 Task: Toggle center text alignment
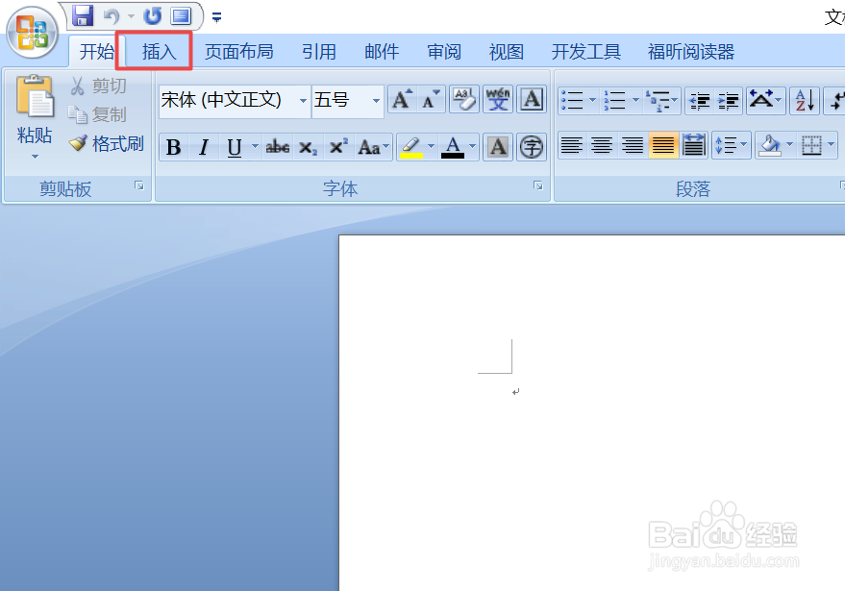601,144
